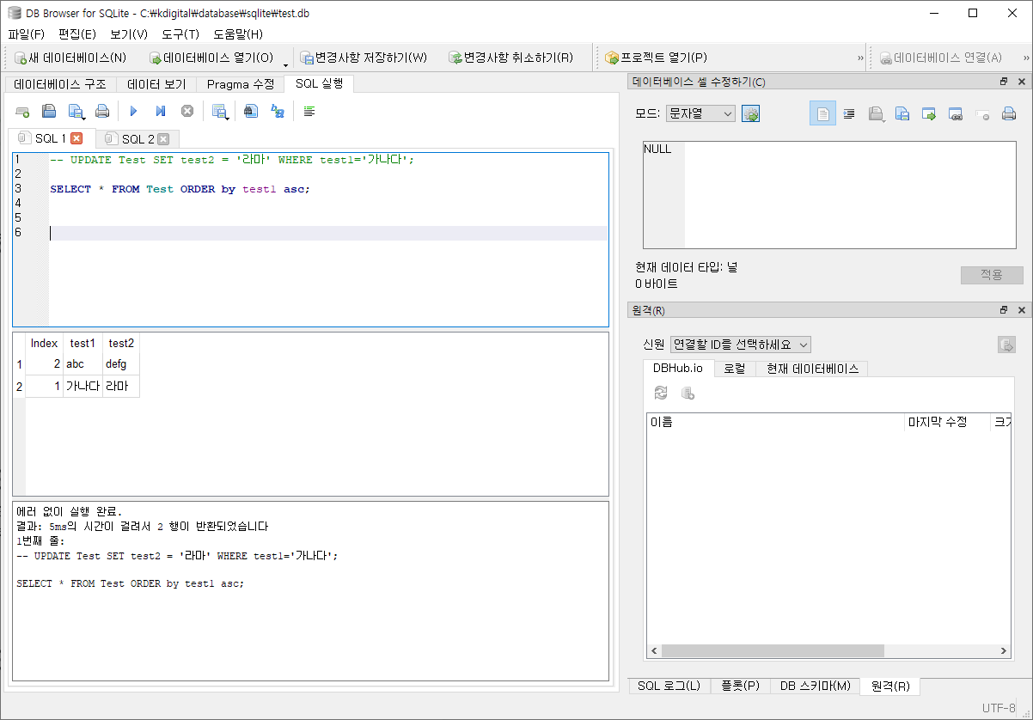The width and height of the screenshot is (1033, 720).
Task: Open cell data in external application icon
Action: pyautogui.click(x=929, y=113)
